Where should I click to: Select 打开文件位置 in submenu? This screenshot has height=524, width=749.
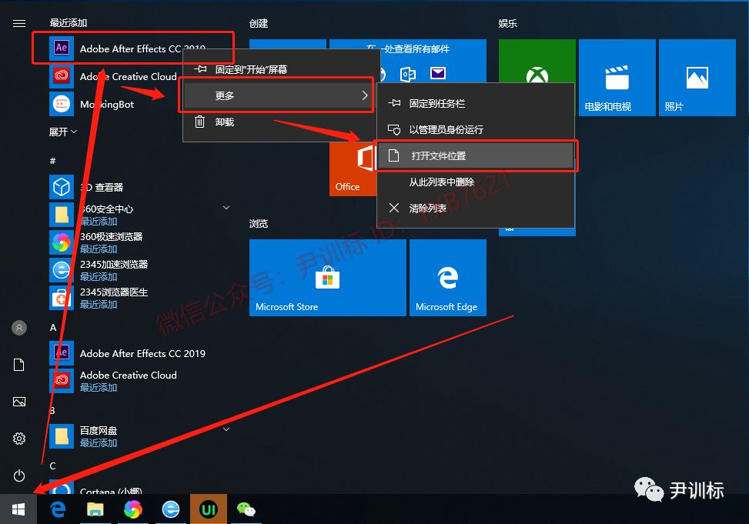[476, 155]
